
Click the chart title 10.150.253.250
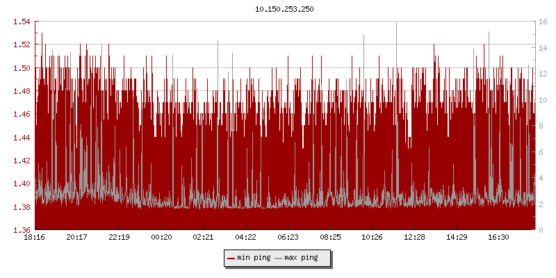coord(284,9)
